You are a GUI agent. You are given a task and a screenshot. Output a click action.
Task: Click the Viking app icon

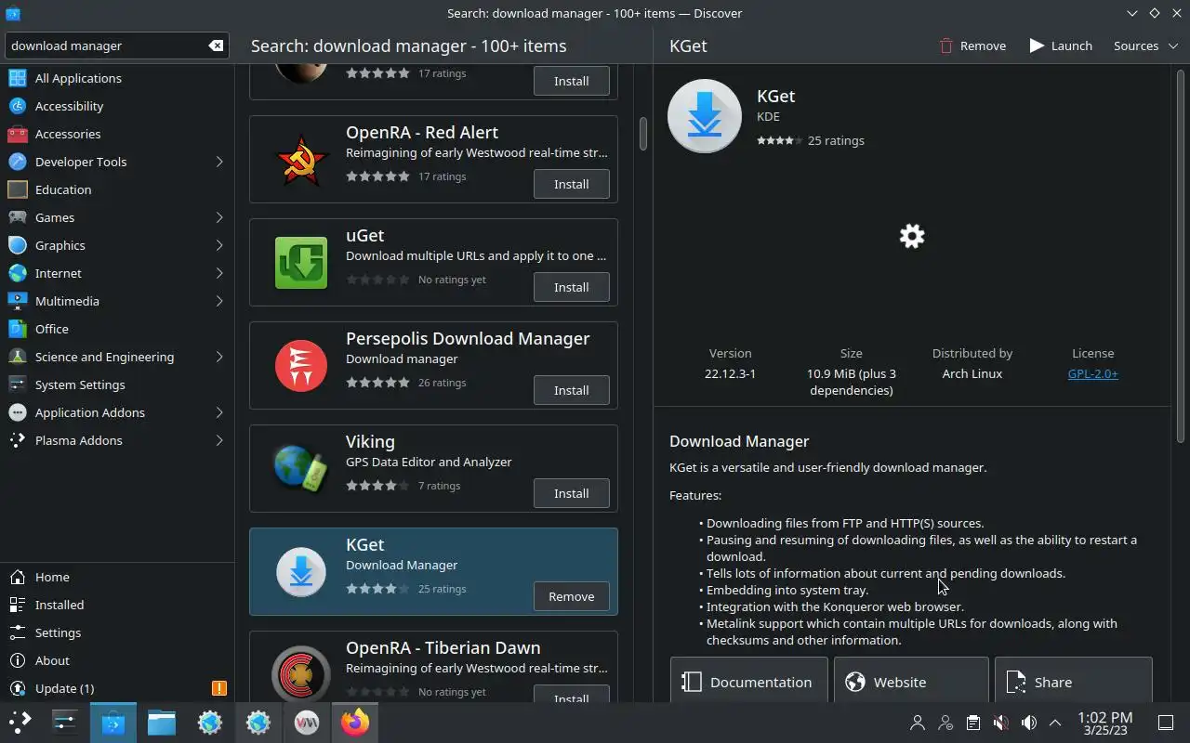(301, 469)
